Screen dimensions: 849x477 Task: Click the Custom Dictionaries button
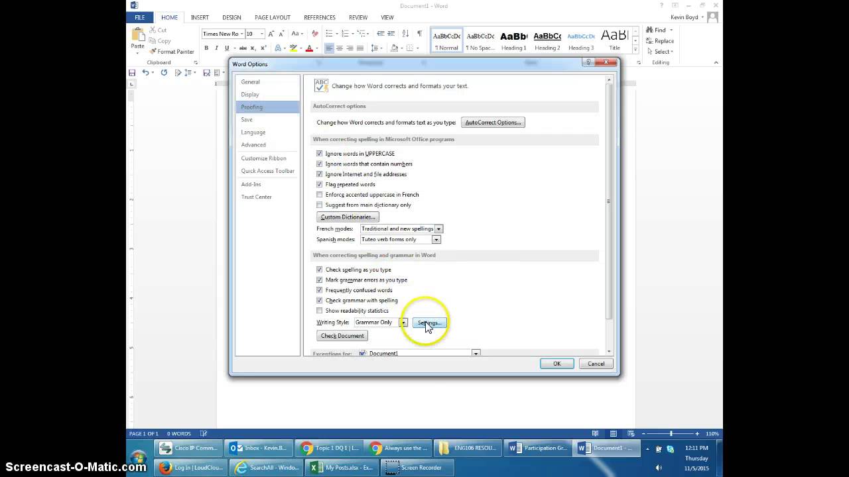(348, 217)
